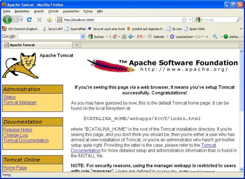Screen dimensions: 245x179
Task: Open the Chronik menu
Action: point(53,11)
